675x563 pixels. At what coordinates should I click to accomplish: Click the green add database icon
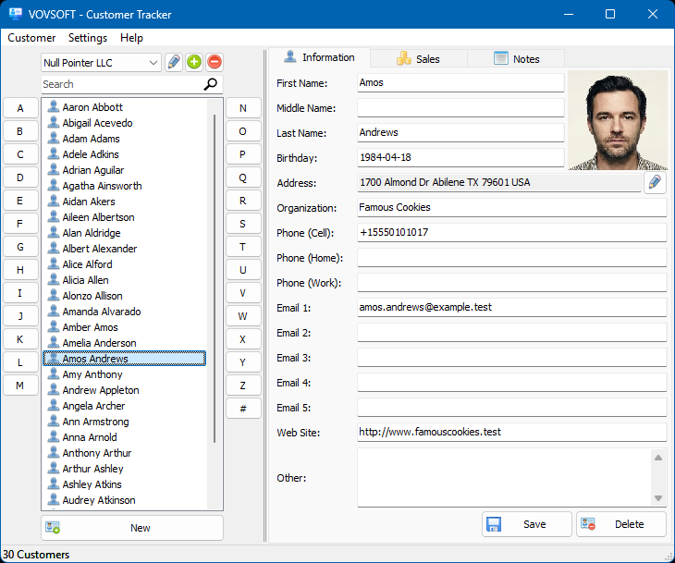pos(194,62)
